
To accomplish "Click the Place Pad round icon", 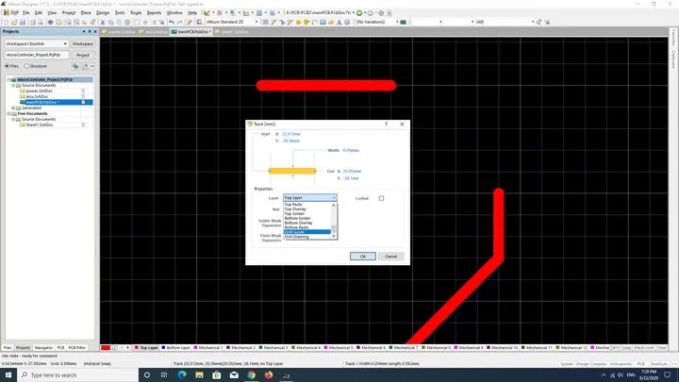I will (298, 22).
